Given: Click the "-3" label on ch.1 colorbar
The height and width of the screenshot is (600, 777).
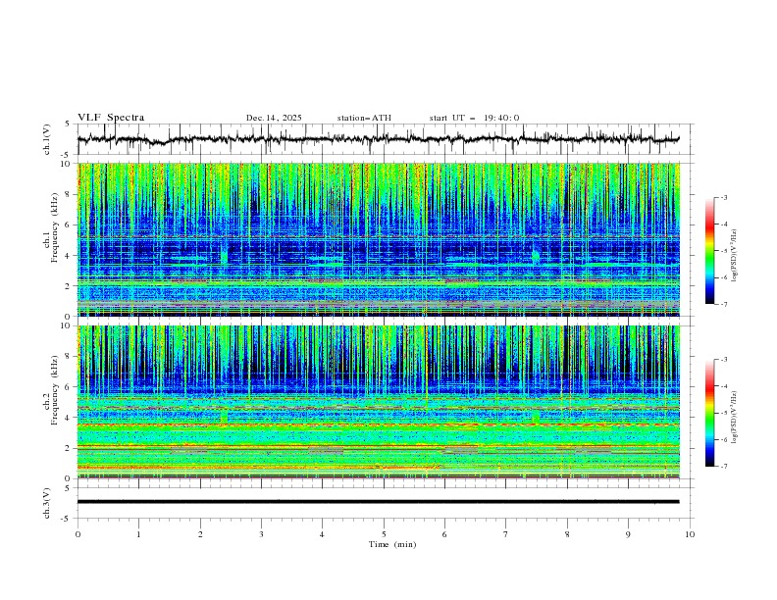Looking at the screenshot, I should click(724, 197).
